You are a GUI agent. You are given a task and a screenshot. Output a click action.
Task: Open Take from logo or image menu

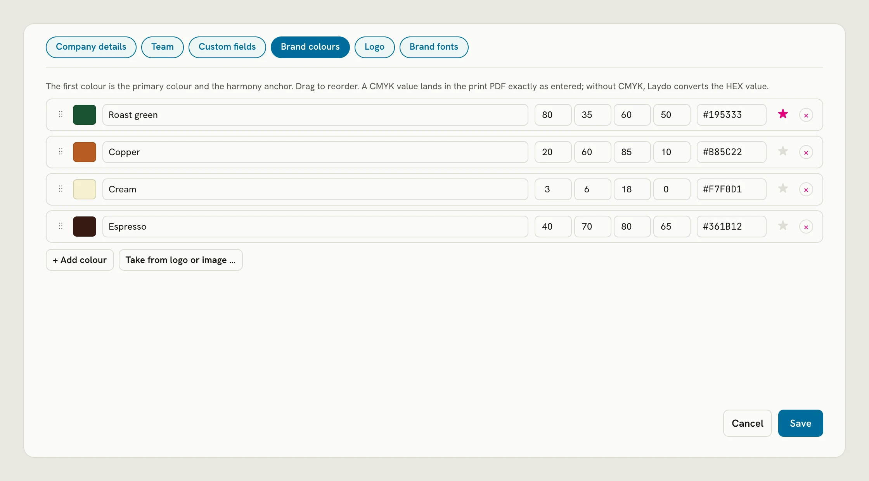click(x=180, y=260)
